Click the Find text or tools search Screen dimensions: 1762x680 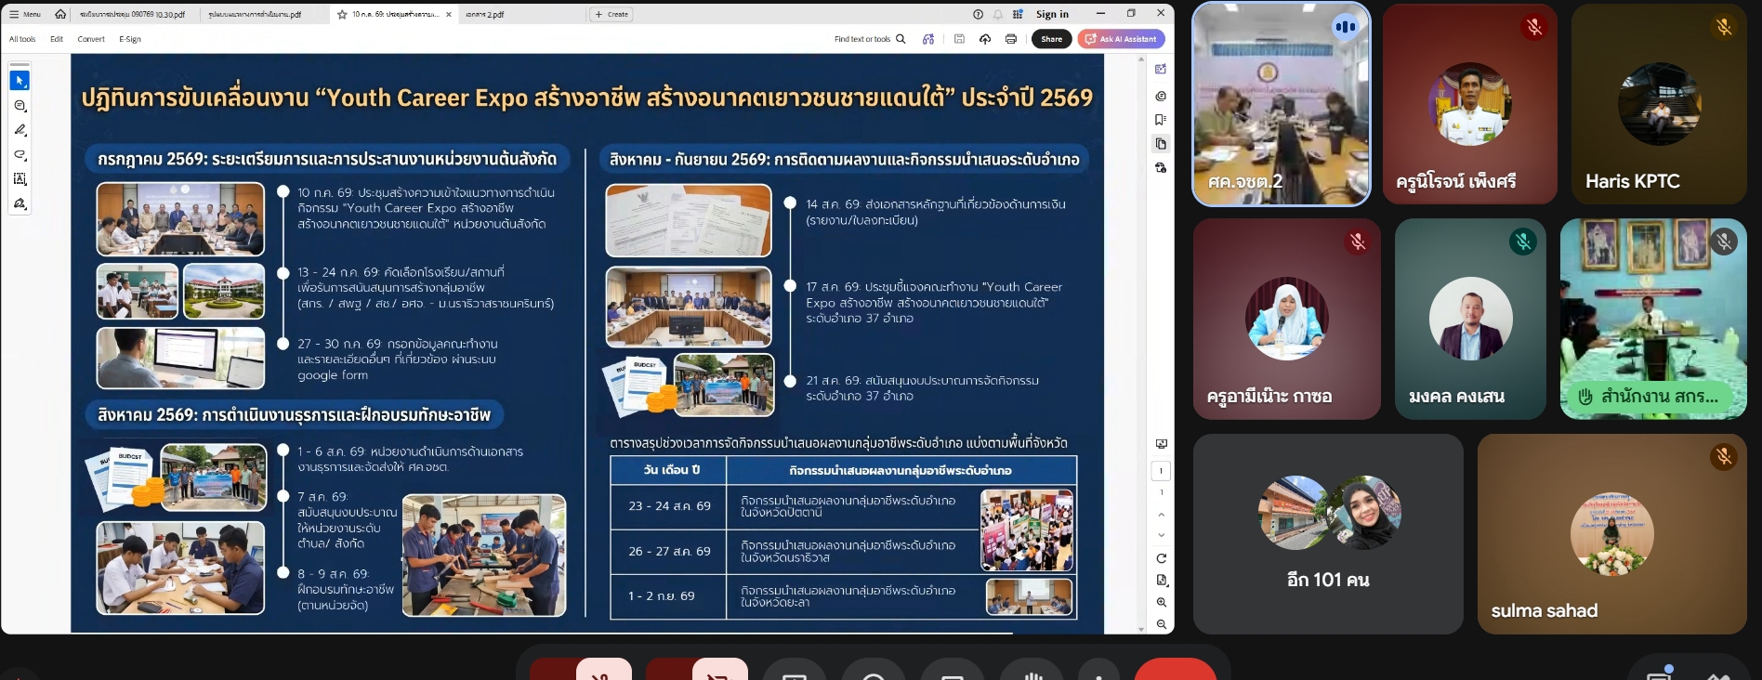point(870,39)
